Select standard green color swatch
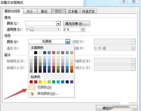This screenshot has width=141, height=111. point(54,82)
